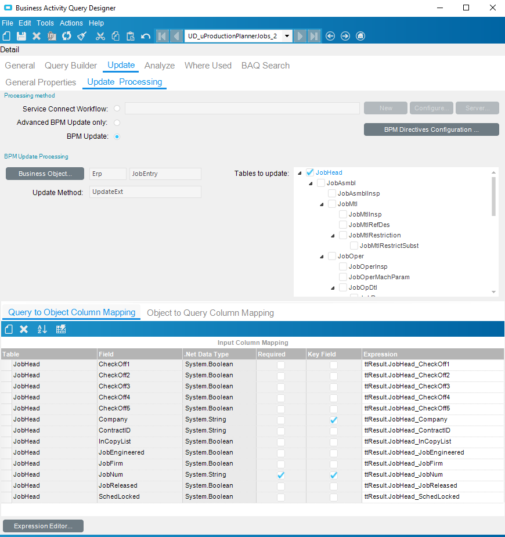Open the Expression Editor button
505x537 pixels.
pyautogui.click(x=44, y=526)
